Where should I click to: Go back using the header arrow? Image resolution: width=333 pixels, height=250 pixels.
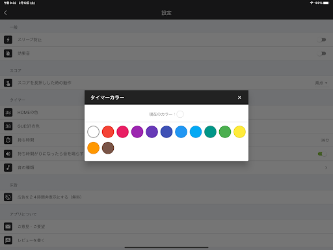(6, 13)
